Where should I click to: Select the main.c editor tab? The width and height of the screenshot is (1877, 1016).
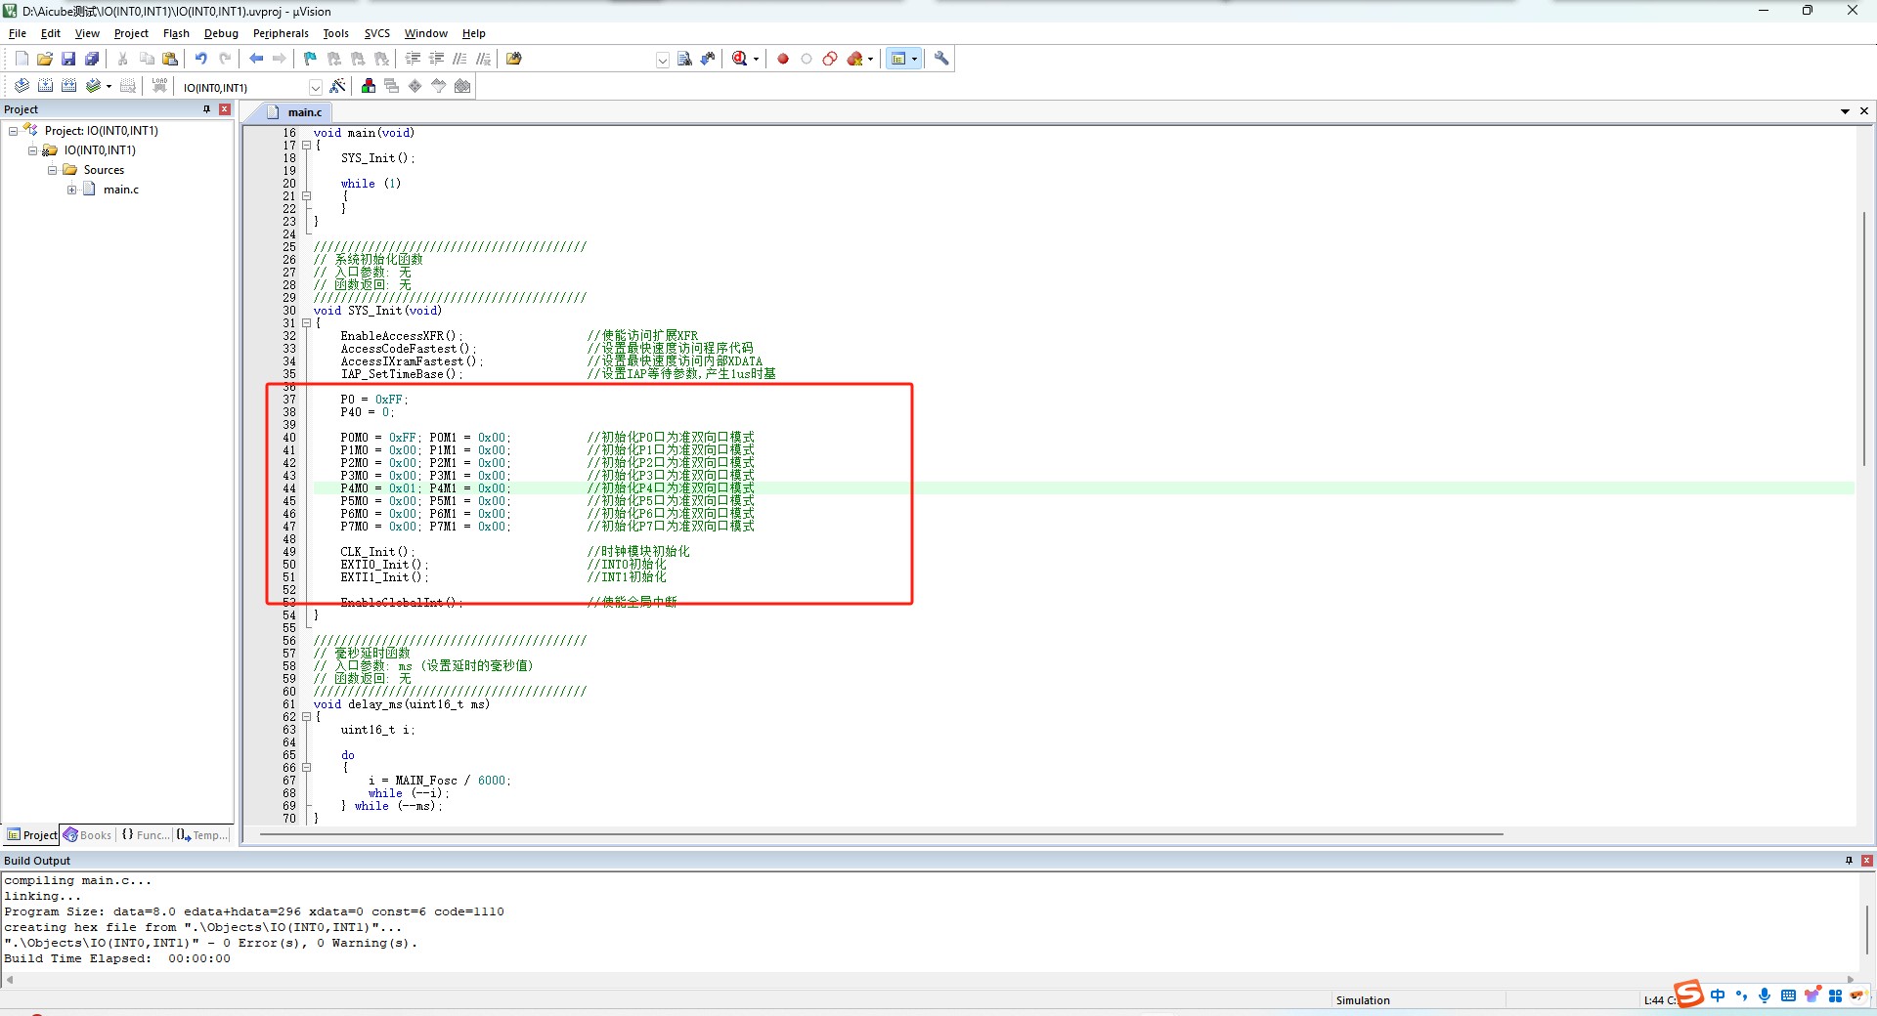click(x=304, y=112)
